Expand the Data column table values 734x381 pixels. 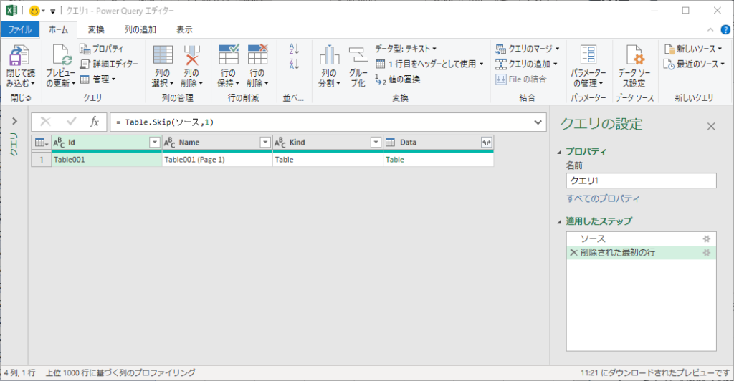coord(487,143)
